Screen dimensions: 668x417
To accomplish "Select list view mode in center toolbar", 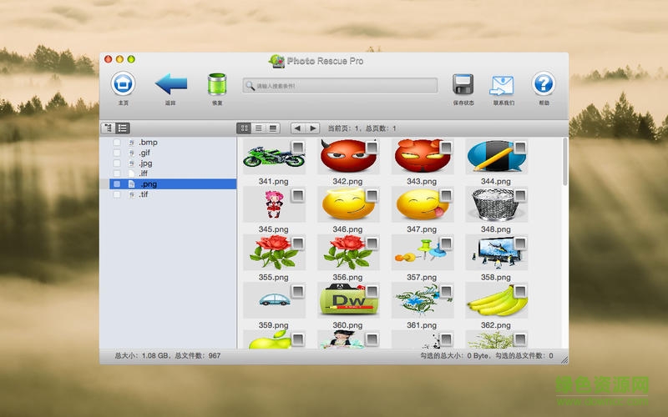I will [259, 128].
